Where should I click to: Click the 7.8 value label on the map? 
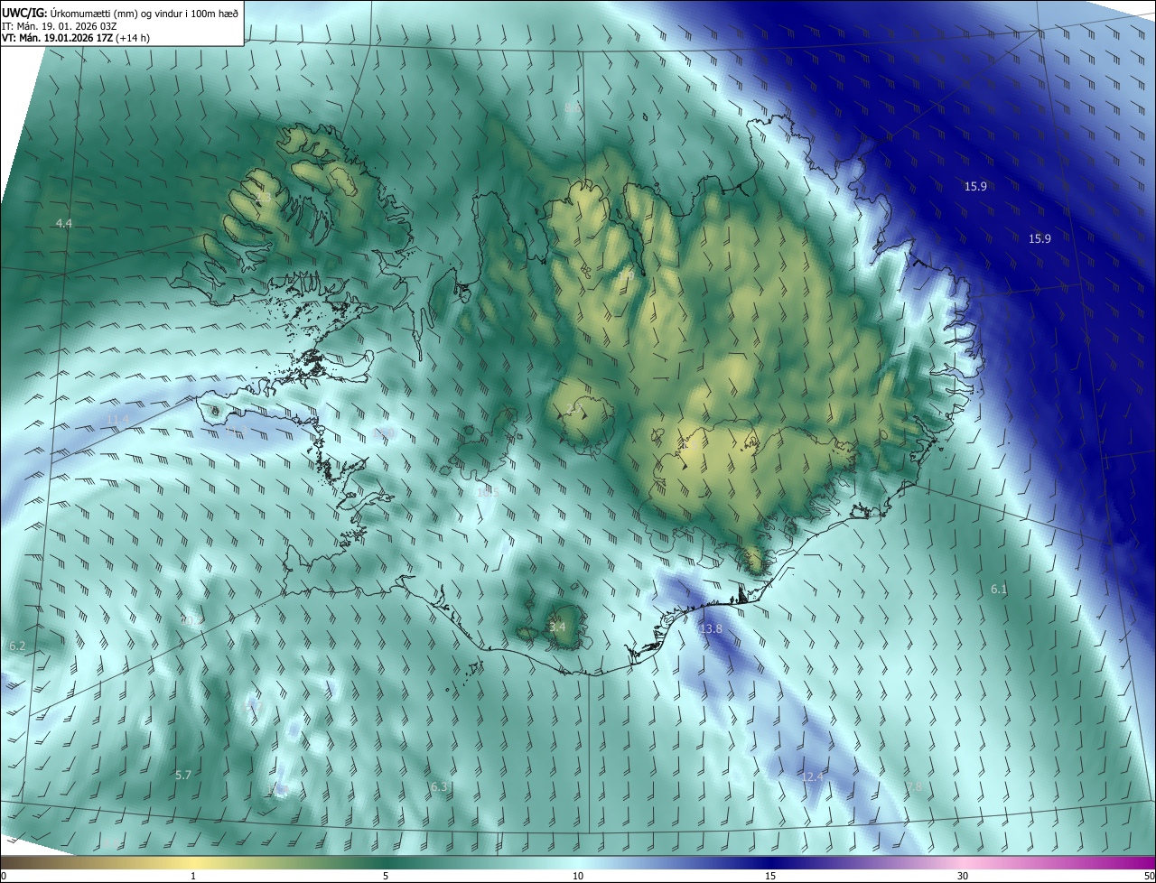[914, 786]
